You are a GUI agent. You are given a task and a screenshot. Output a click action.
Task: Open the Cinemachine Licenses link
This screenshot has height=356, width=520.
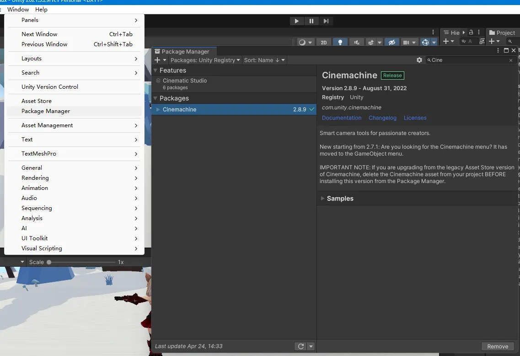click(415, 118)
